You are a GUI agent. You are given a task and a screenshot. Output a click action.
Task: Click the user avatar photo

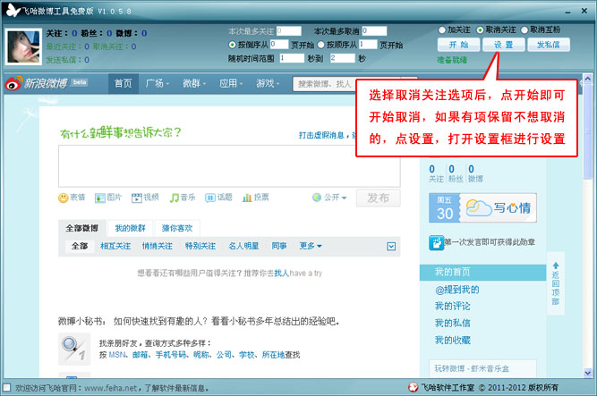coord(23,46)
